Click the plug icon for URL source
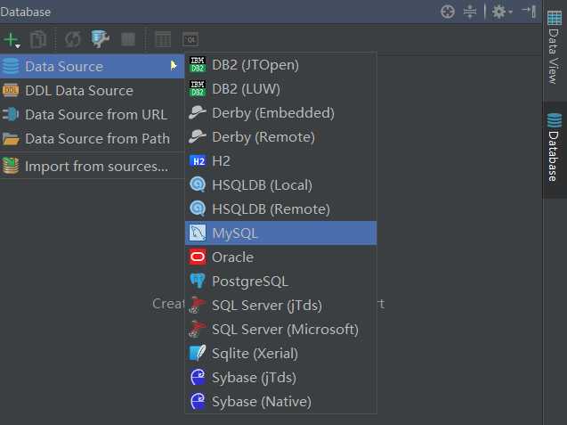The width and height of the screenshot is (567, 425). (x=11, y=114)
